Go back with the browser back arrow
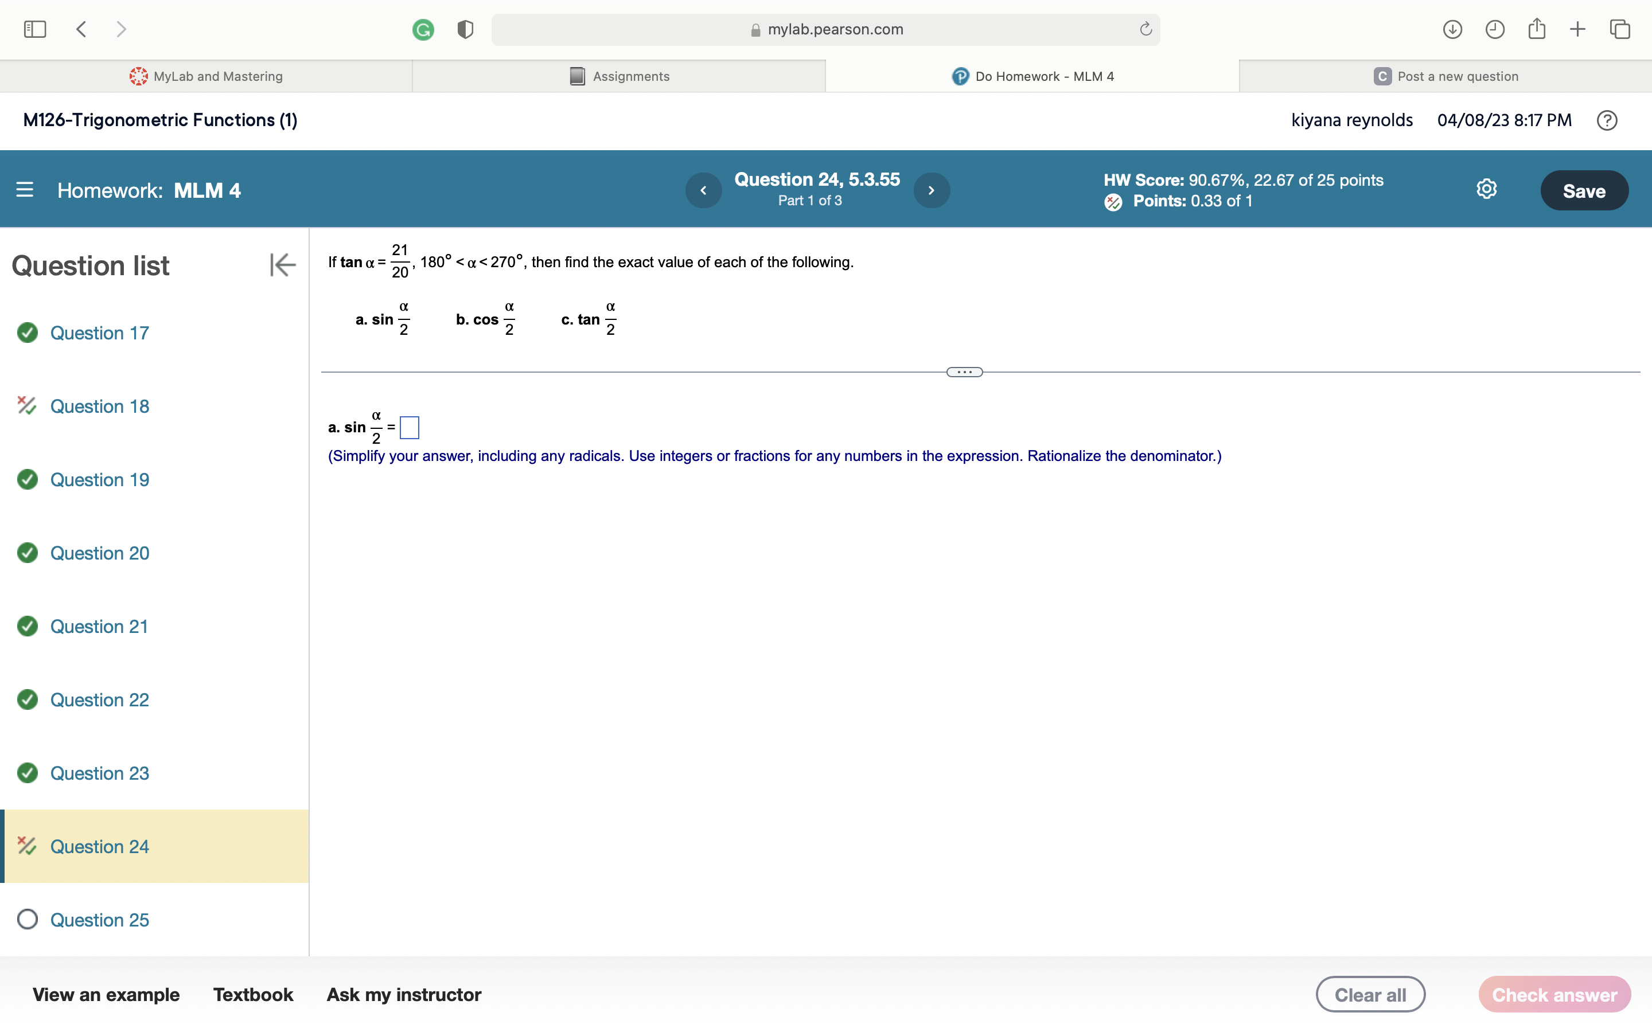Viewport: 1652px width, 1032px height. 81,29
